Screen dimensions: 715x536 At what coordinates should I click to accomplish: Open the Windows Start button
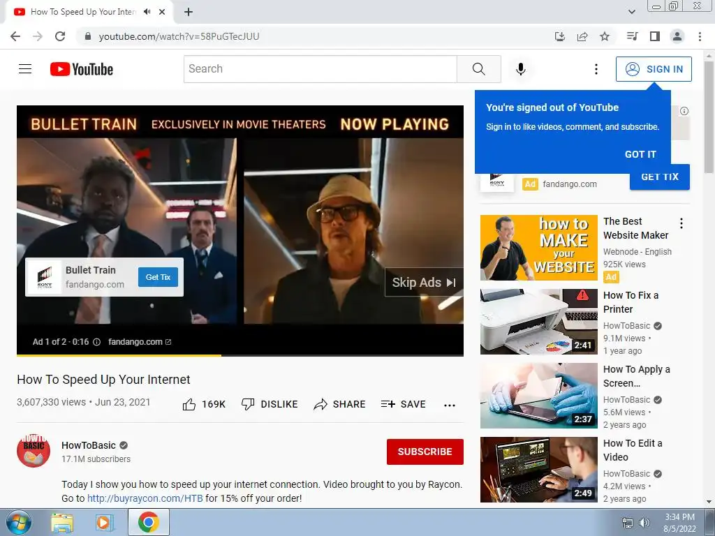(x=18, y=523)
